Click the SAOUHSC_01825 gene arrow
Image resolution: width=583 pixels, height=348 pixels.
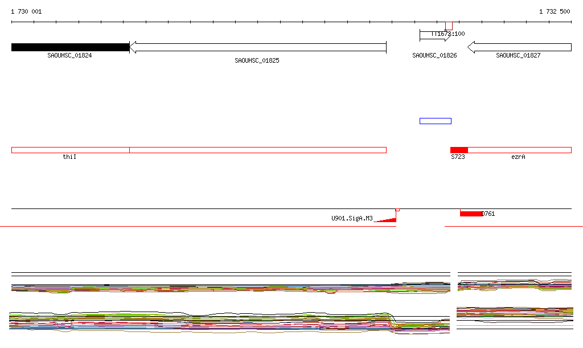click(x=258, y=47)
